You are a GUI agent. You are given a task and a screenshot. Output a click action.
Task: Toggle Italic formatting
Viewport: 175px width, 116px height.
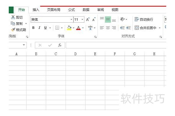[x=39, y=28]
